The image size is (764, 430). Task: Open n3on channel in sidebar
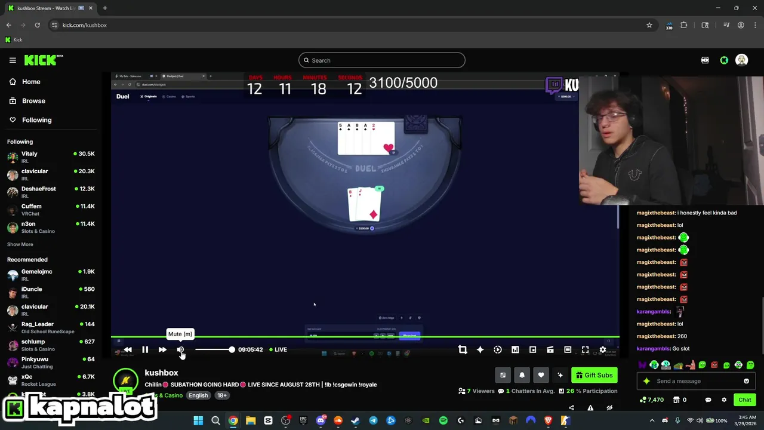tap(51, 227)
